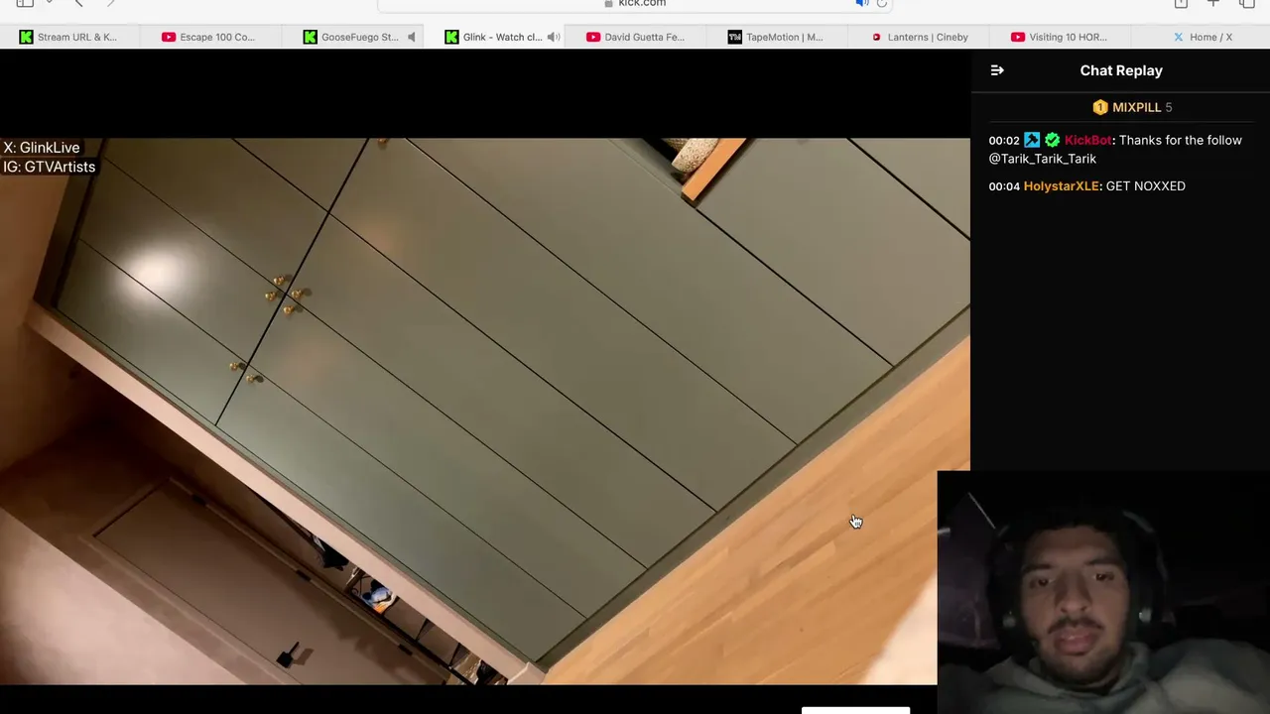Viewport: 1270px width, 714px height.
Task: Click the "GET NOXXED" chat message
Action: pos(1145,185)
